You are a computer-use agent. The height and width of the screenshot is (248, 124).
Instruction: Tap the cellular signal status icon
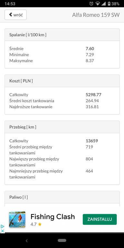(103, 4)
